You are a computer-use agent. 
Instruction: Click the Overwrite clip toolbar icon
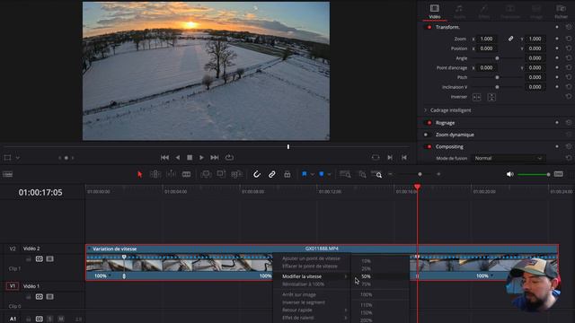[x=221, y=174]
